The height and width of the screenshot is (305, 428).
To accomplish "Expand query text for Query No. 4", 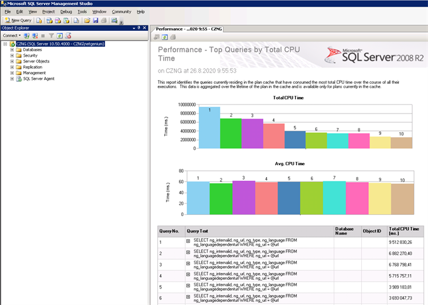I will click(x=188, y=274).
